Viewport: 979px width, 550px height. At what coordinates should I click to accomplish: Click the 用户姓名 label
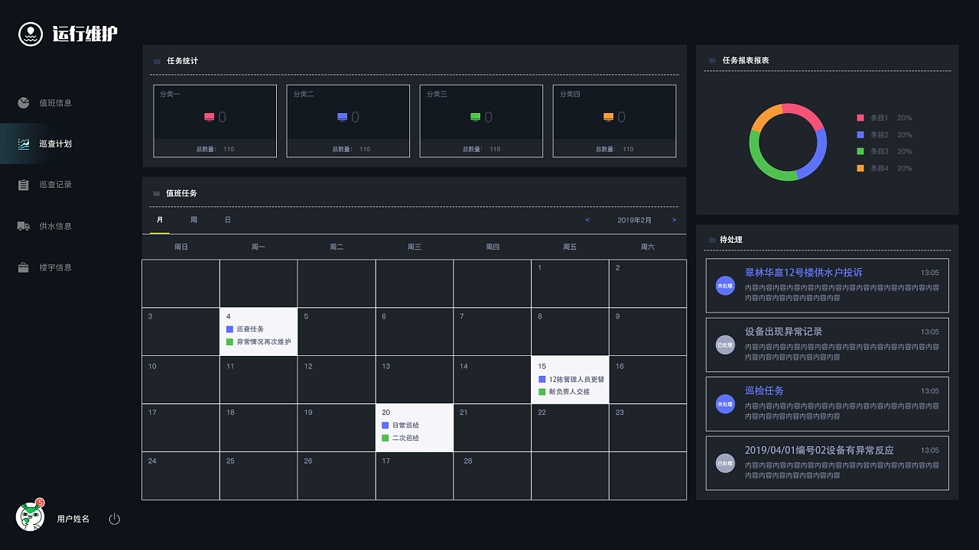(73, 519)
